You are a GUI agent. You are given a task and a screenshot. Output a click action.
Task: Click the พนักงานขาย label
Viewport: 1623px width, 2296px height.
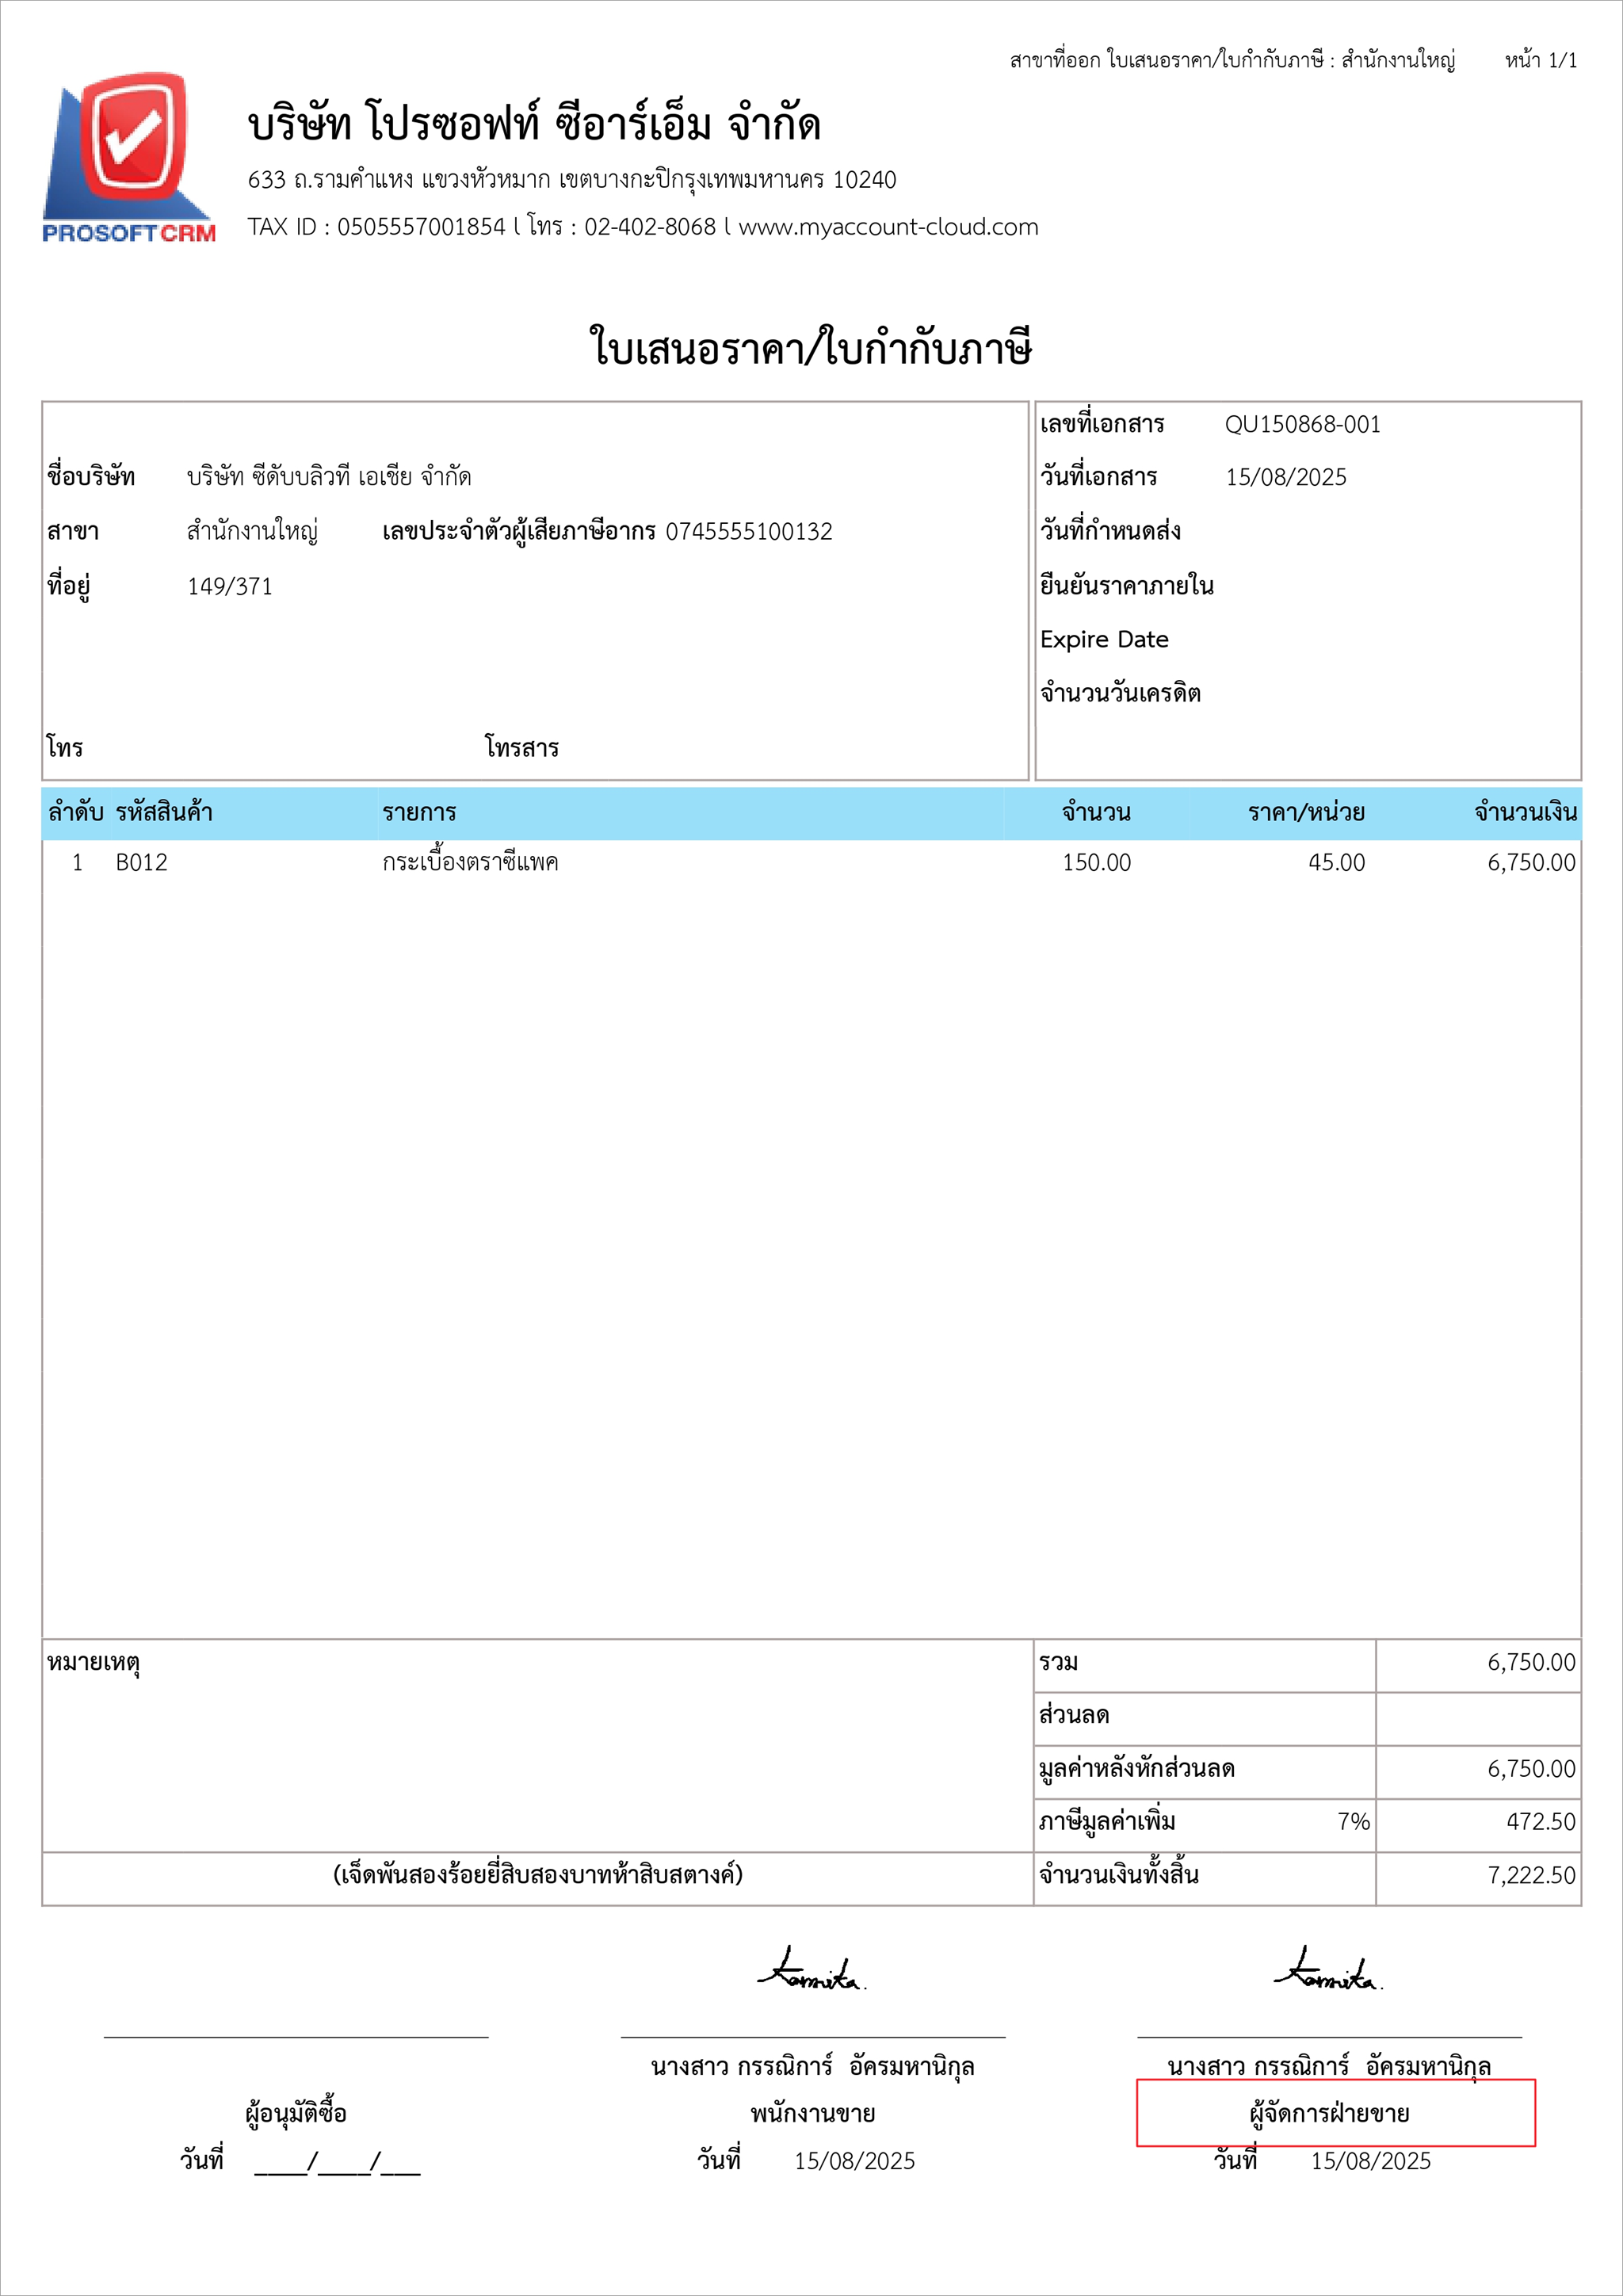[812, 2113]
